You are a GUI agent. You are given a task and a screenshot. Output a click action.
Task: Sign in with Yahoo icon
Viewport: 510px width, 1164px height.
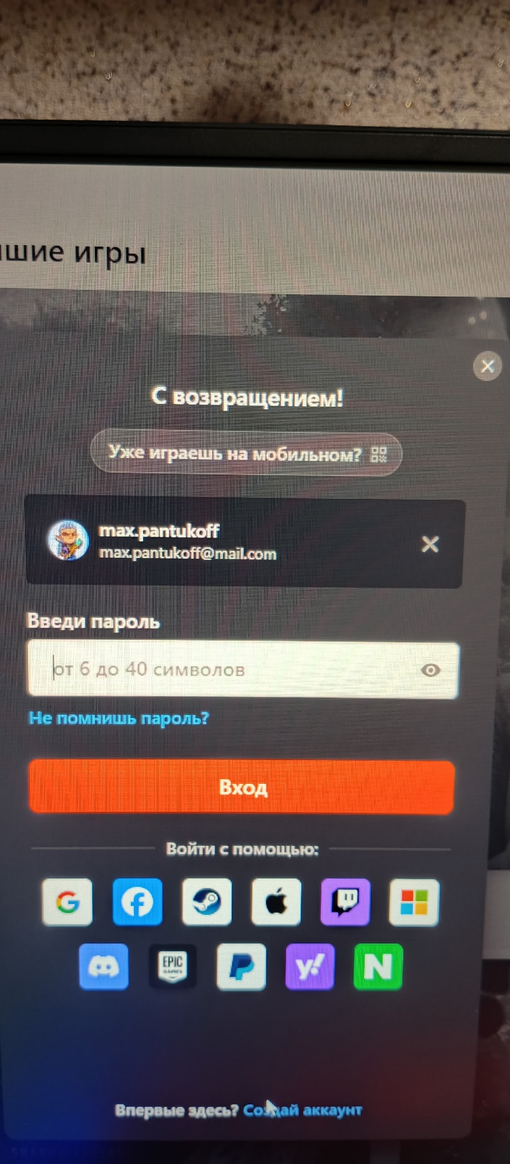[310, 967]
